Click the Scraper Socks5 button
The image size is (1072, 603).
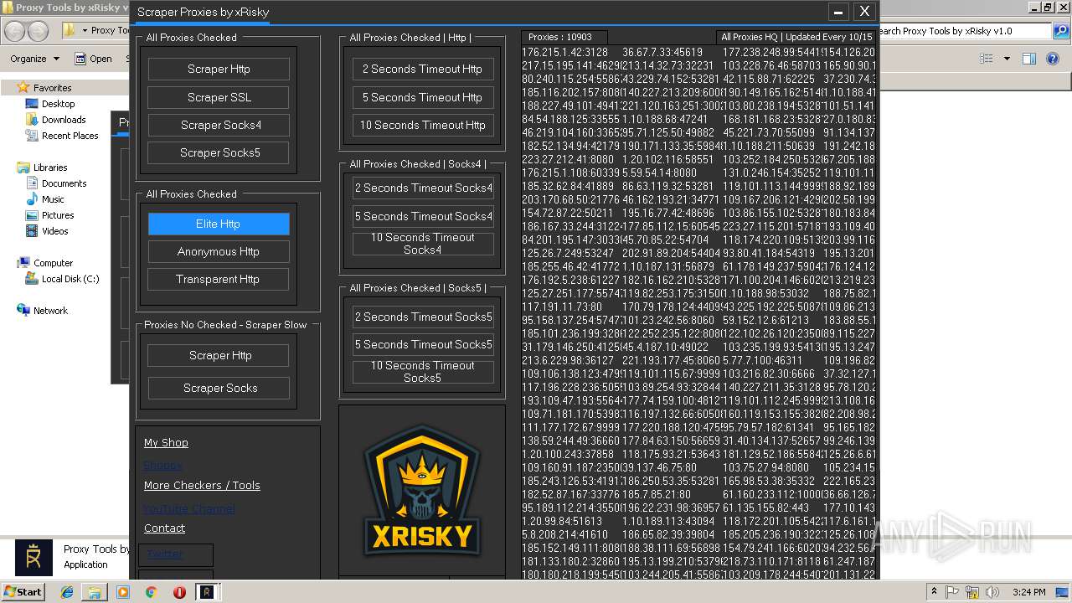coord(219,152)
